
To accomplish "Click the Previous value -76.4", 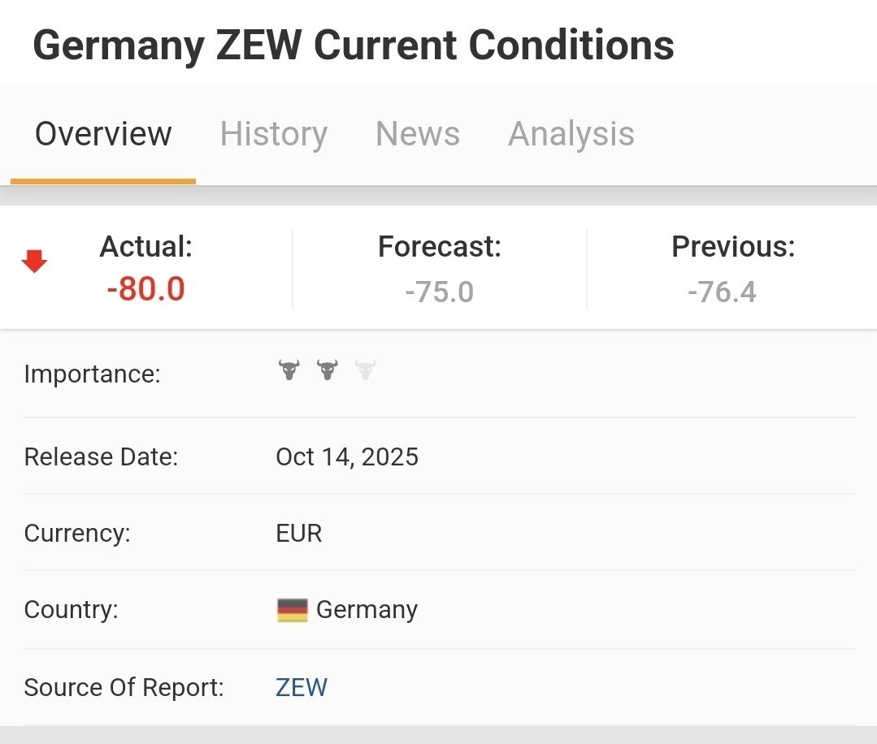I will point(722,292).
